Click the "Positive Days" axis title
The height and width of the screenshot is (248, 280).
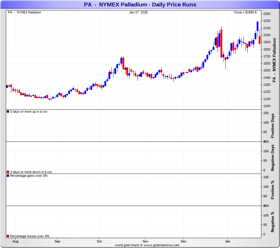click(273, 125)
